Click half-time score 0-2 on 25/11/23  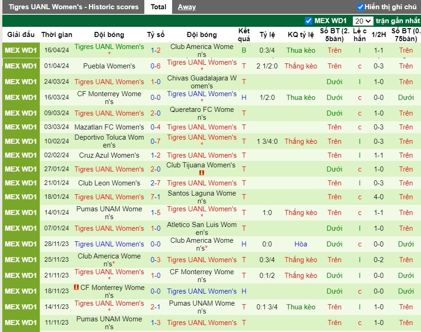coord(378,260)
